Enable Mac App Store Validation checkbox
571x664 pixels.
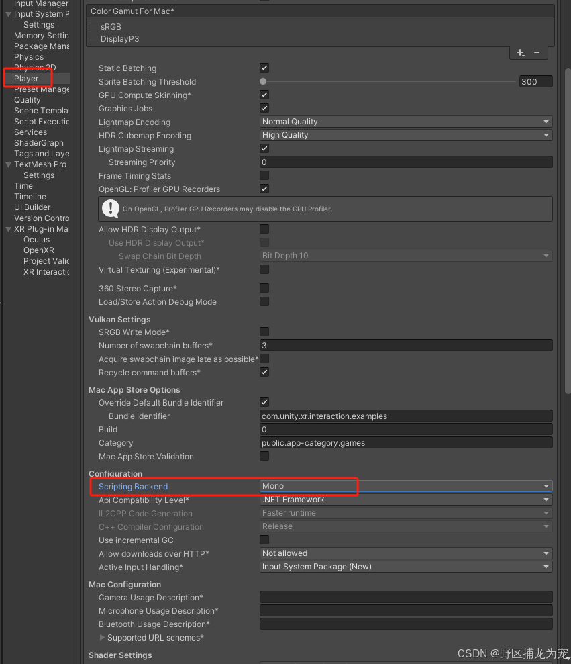coord(264,456)
